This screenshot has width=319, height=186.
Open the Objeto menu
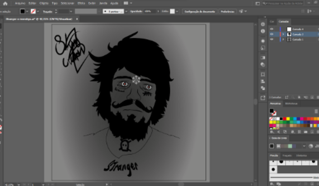(x=44, y=3)
